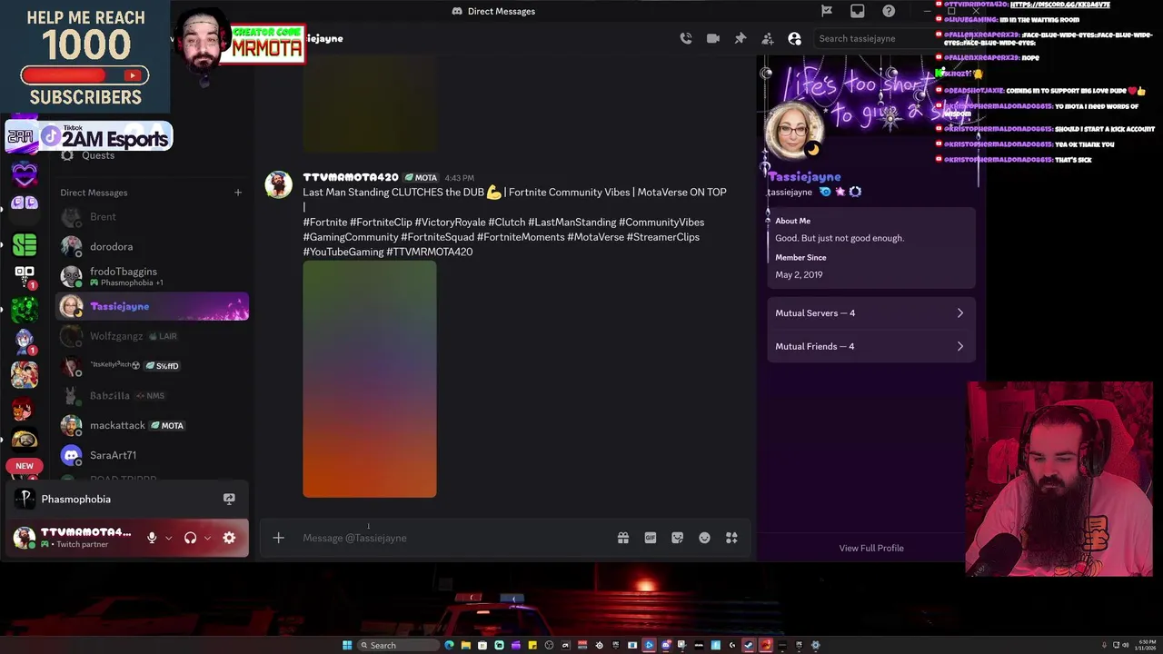Open the emoji picker
This screenshot has height=654, width=1163.
click(704, 538)
